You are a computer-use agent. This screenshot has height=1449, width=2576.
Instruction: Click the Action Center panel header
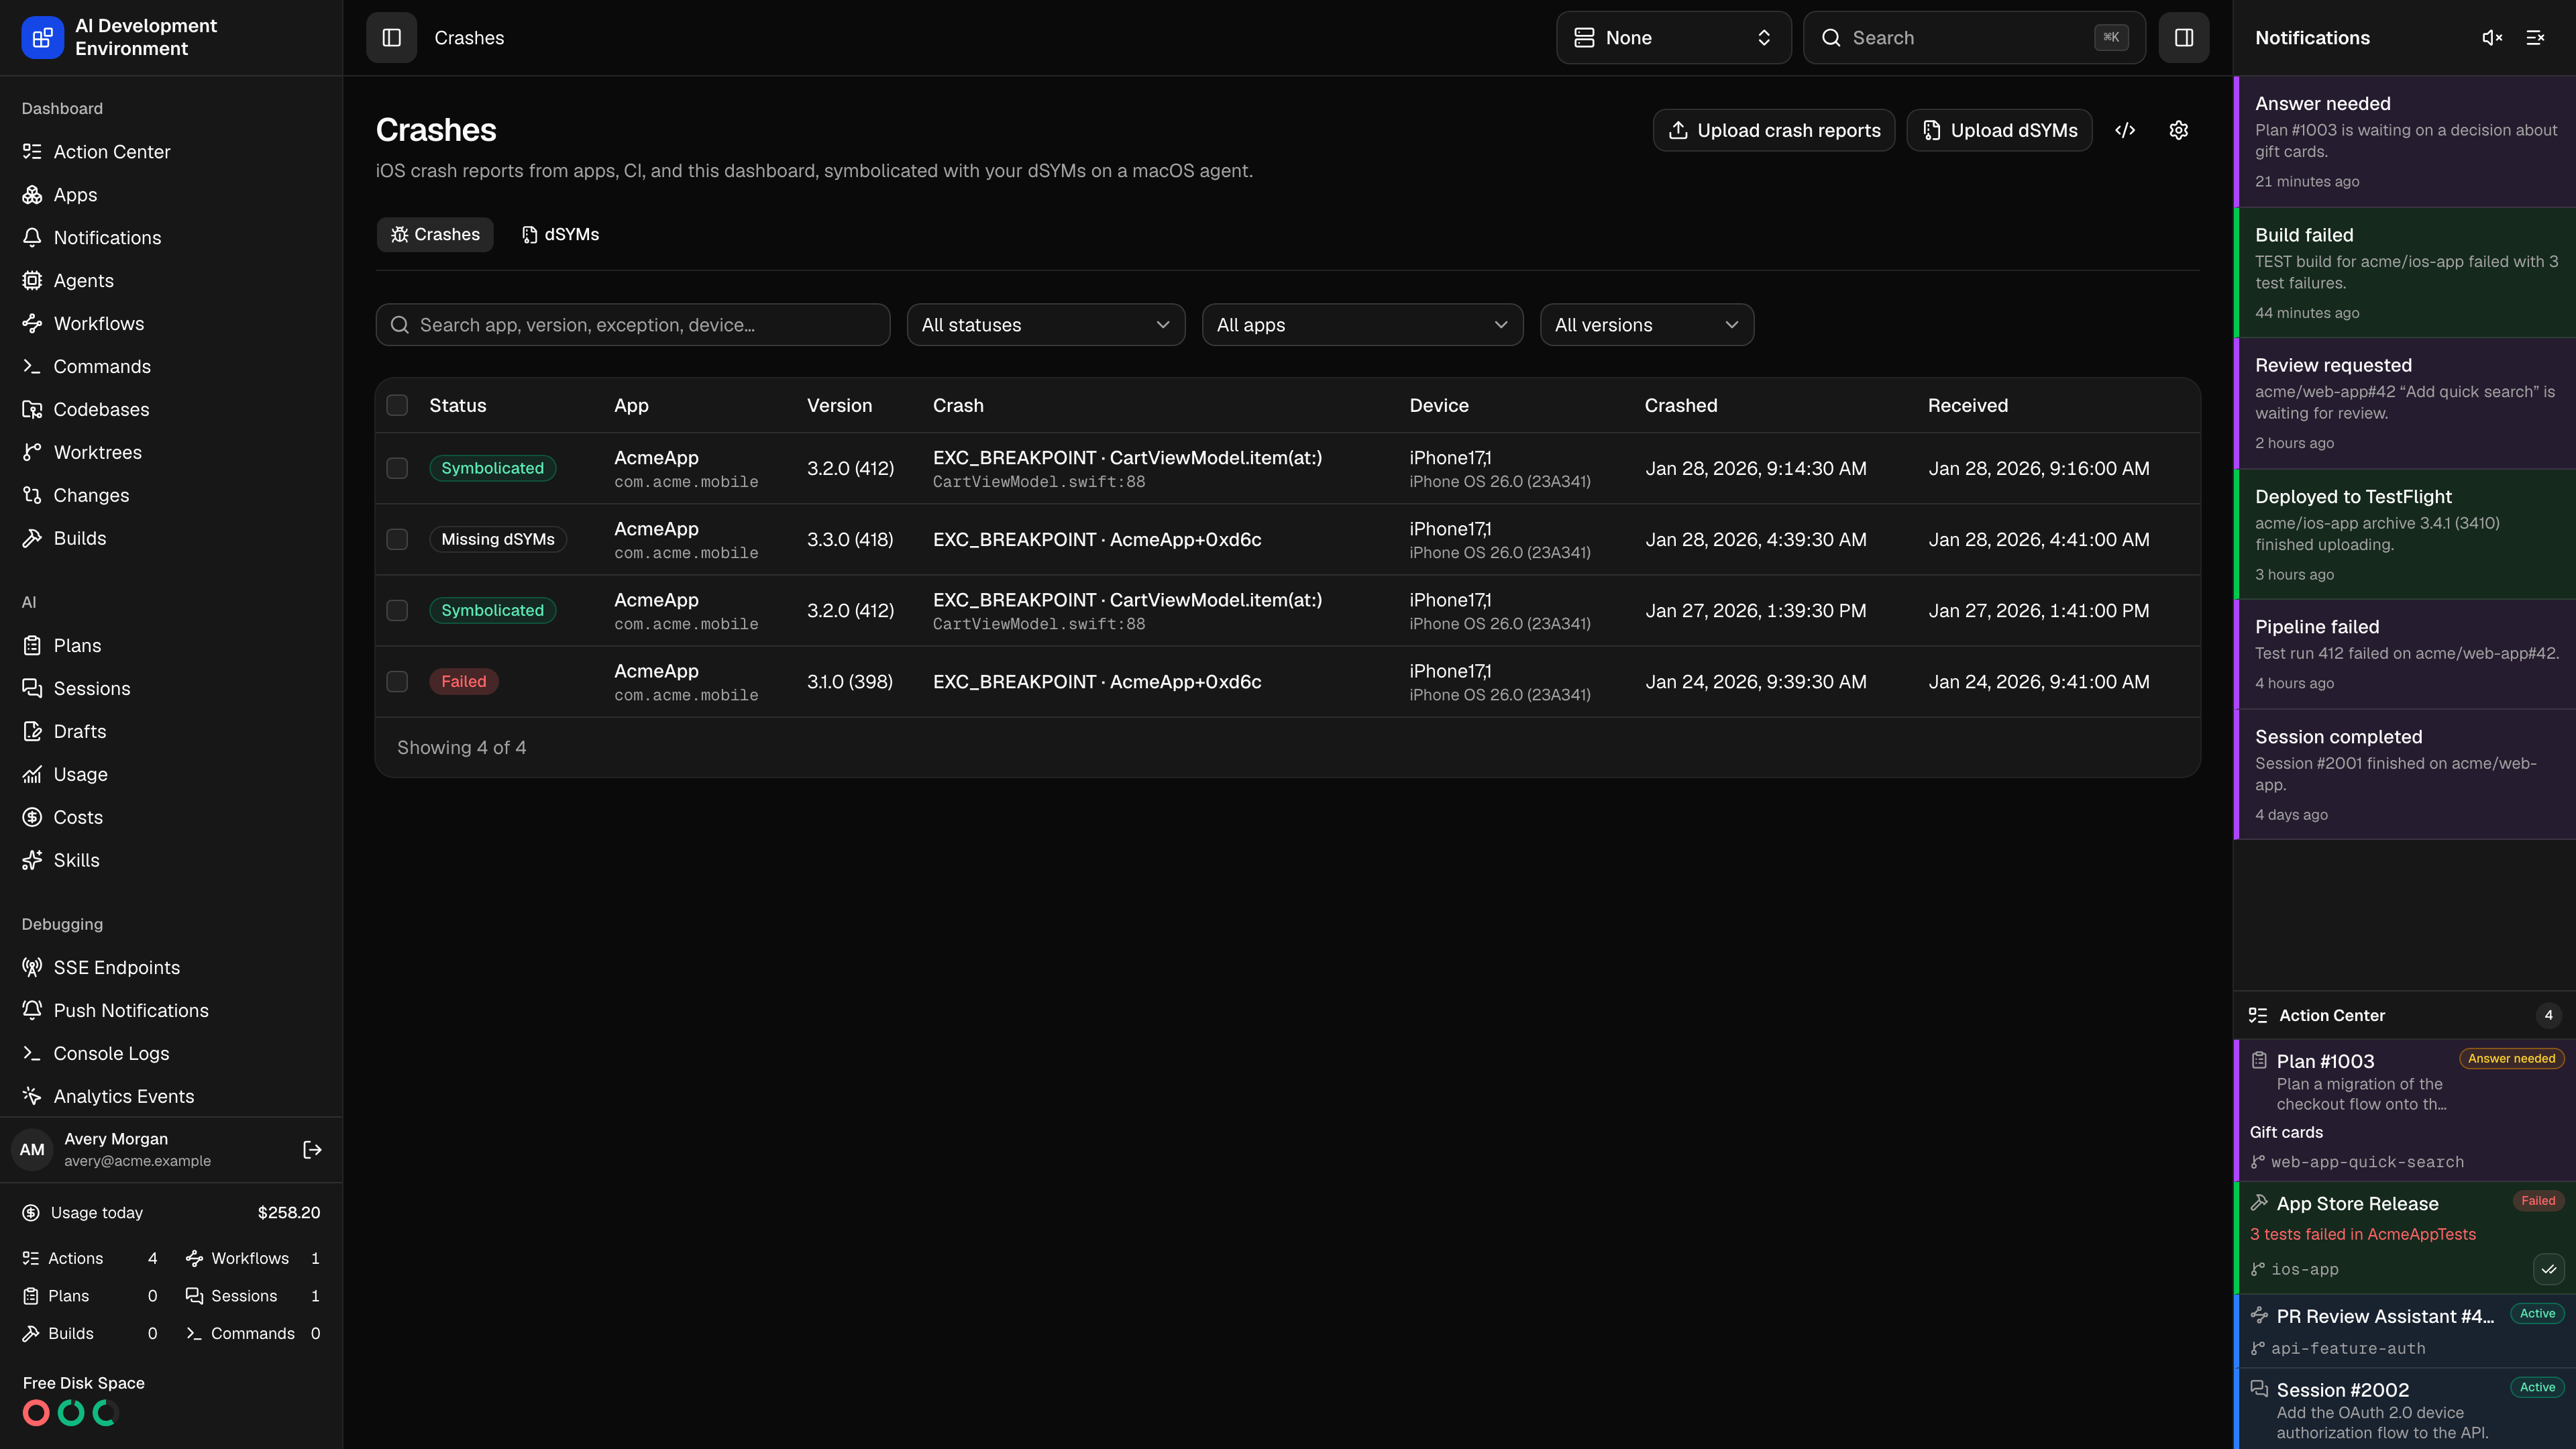coord(2405,1015)
